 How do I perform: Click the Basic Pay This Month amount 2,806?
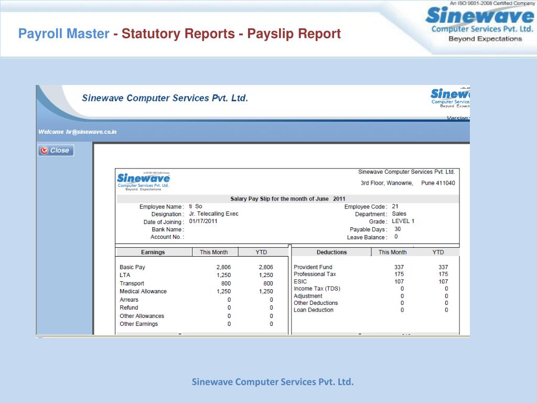click(x=223, y=267)
